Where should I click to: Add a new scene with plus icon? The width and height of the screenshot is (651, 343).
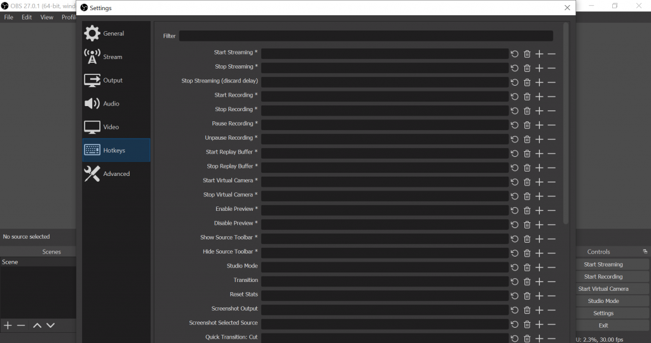[x=8, y=325]
